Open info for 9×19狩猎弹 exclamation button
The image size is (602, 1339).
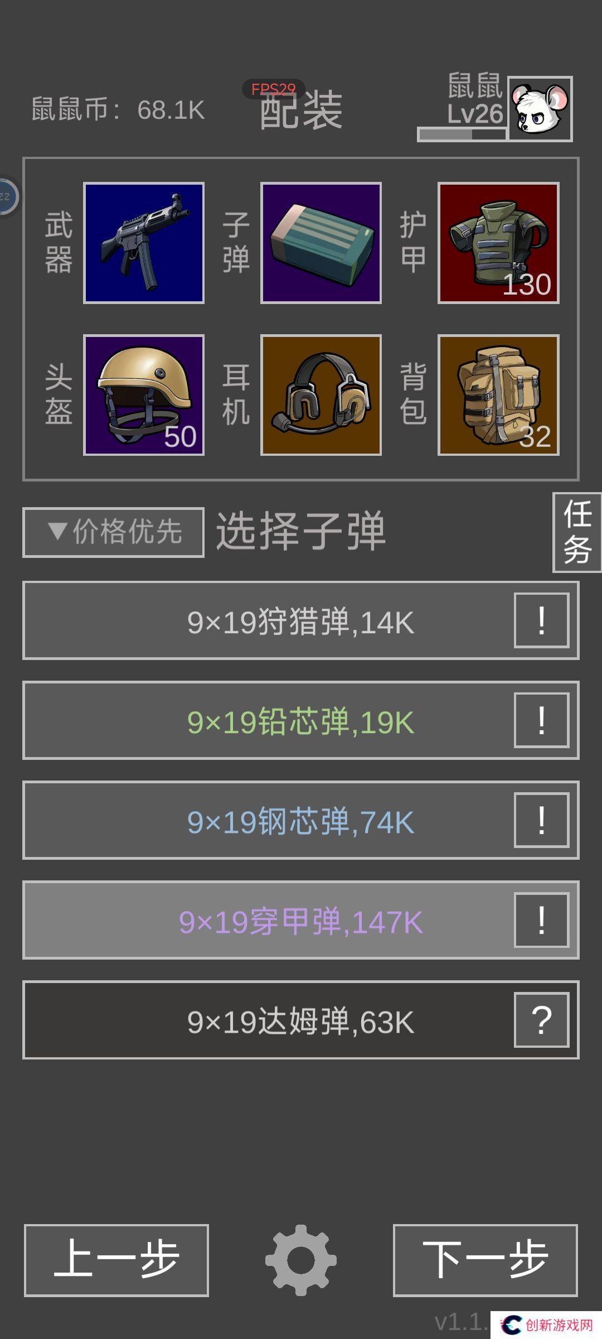click(x=542, y=620)
